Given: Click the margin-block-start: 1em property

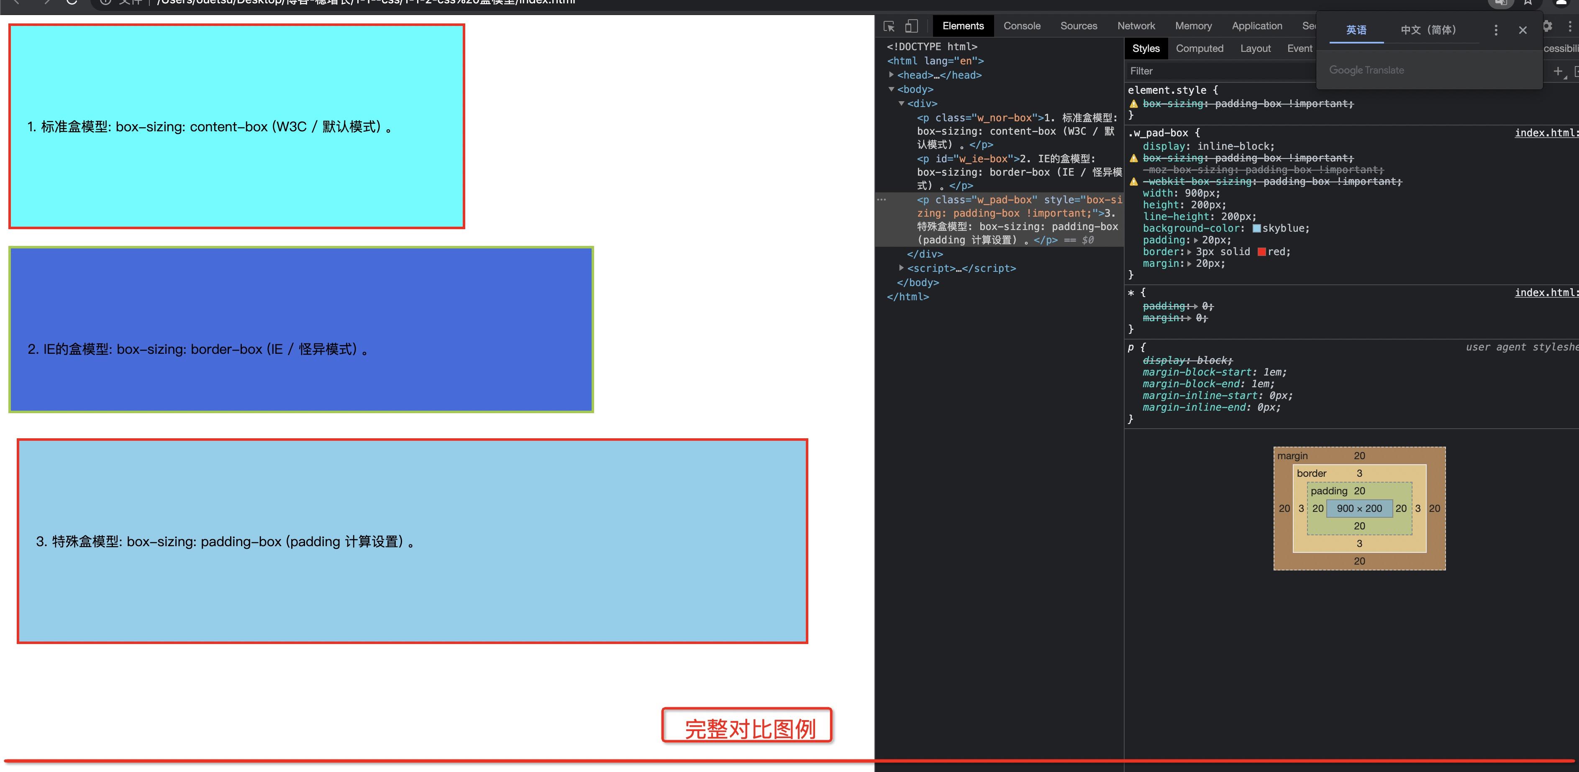Looking at the screenshot, I should pyautogui.click(x=1214, y=373).
